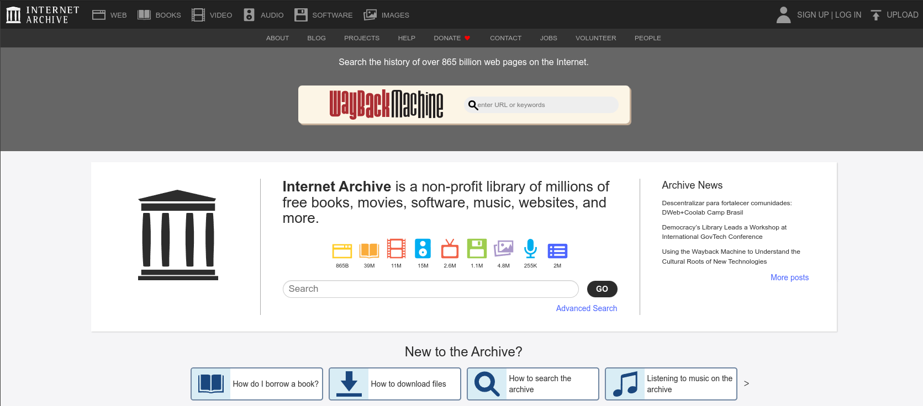Open the ABOUT menu item
Viewport: 923px width, 406px height.
277,38
